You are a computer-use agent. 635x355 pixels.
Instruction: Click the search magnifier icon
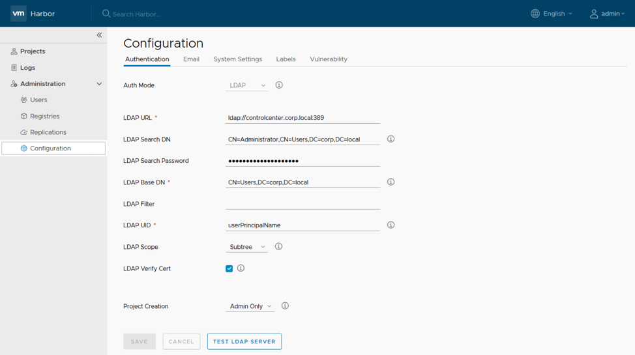(x=106, y=14)
